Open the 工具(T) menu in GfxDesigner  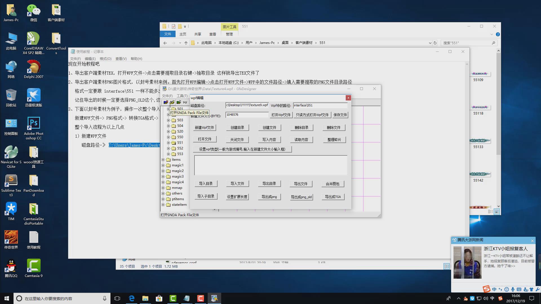point(182,96)
